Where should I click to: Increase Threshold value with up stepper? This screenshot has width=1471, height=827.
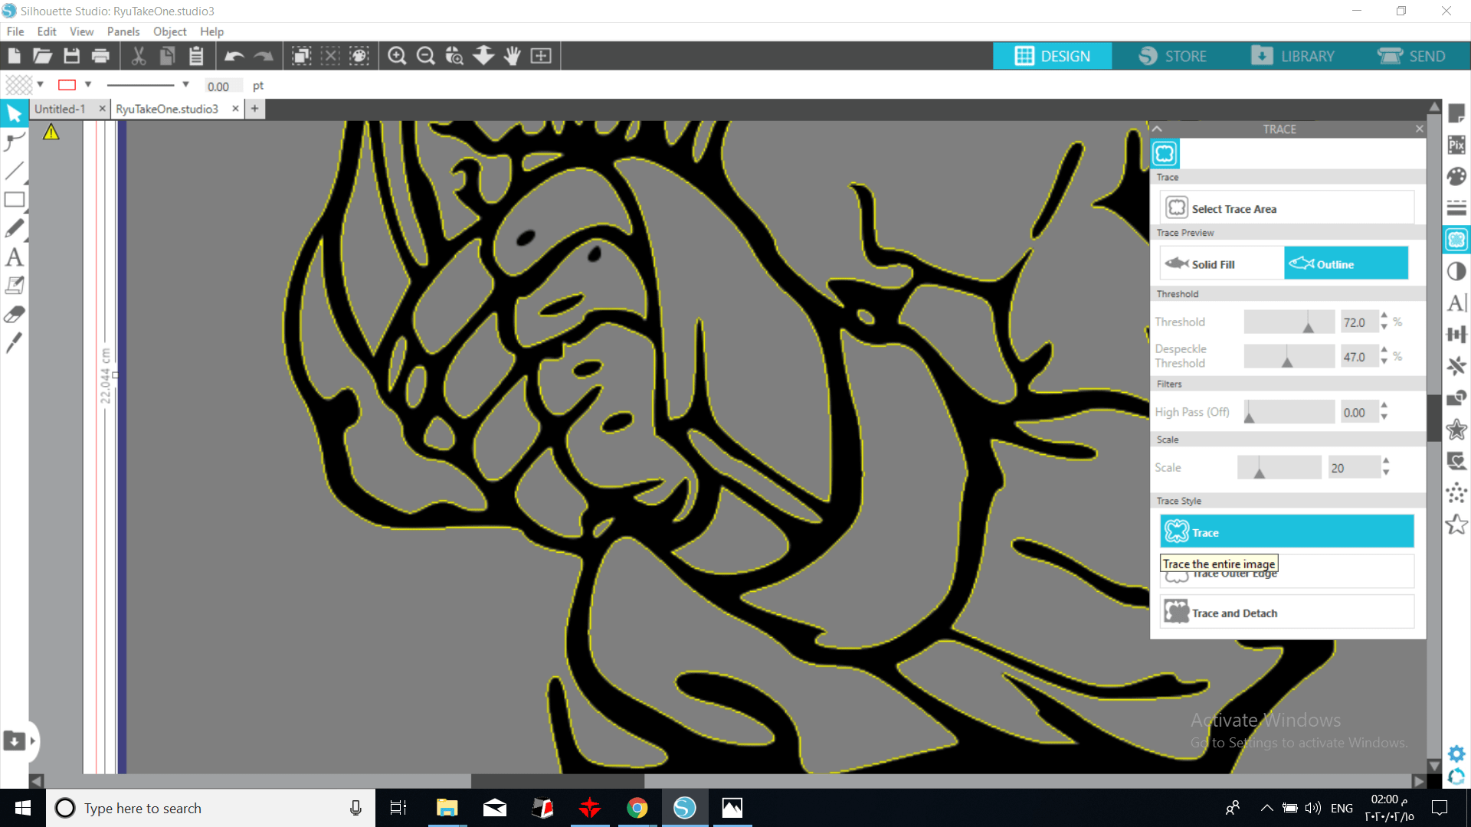[1384, 315]
